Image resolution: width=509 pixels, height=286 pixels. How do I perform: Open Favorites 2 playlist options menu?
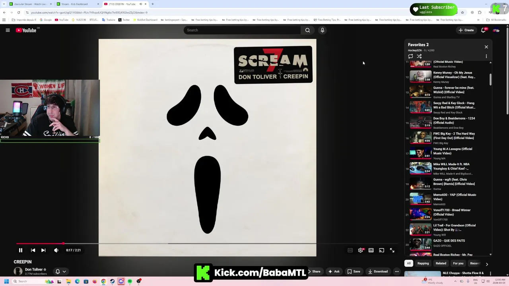click(x=486, y=56)
